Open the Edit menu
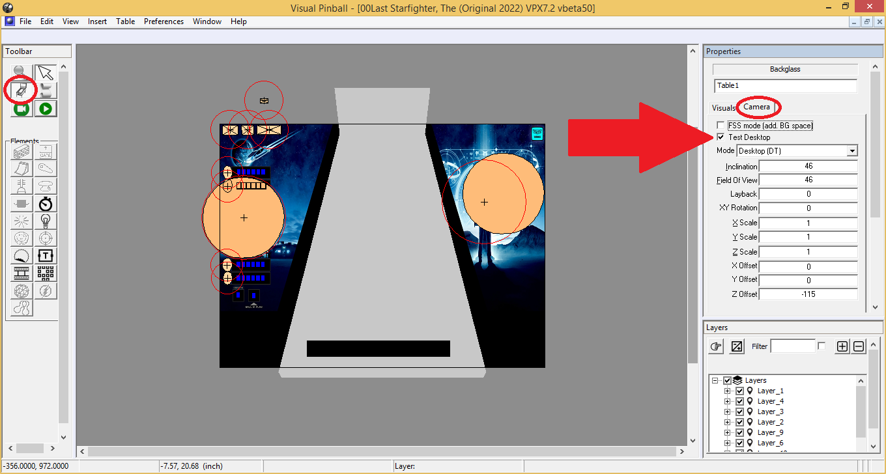Viewport: 886px width, 474px height. (47, 21)
